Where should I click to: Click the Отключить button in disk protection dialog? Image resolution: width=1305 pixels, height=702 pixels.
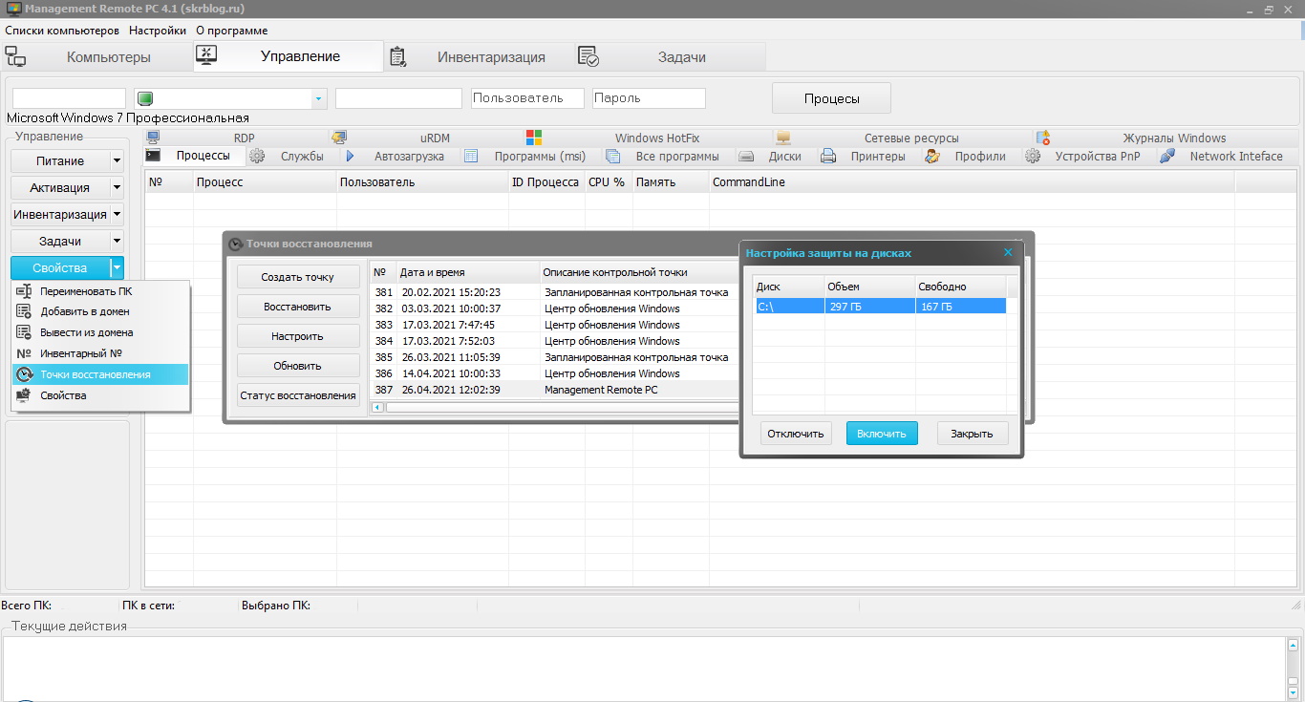796,434
